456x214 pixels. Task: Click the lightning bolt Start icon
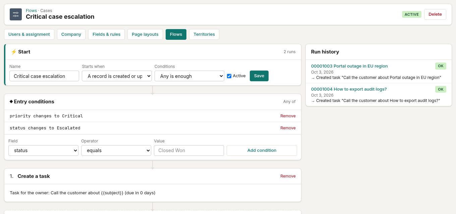pos(14,52)
